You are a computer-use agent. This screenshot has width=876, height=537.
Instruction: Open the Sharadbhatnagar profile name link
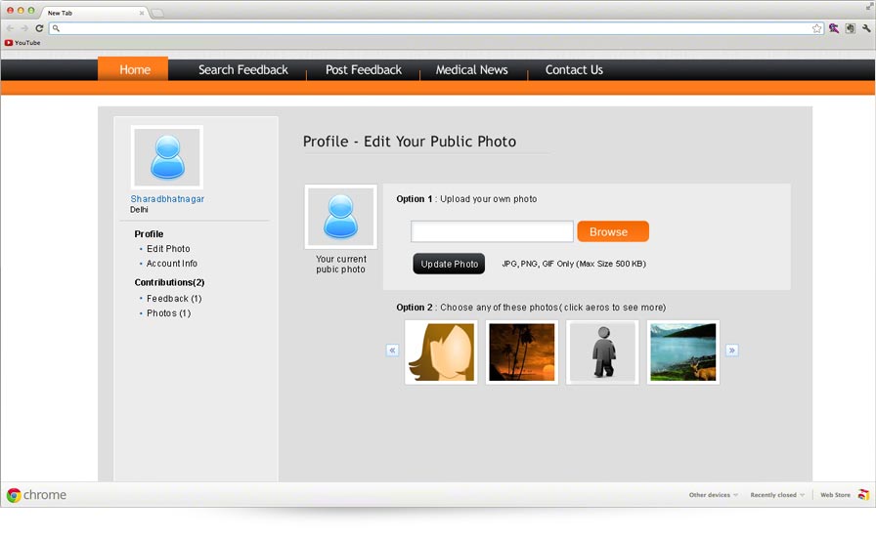tap(167, 199)
